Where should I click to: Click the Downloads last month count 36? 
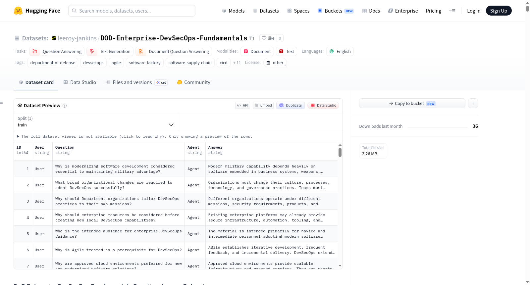475,126
